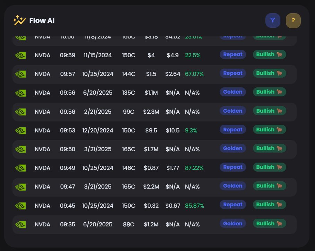The width and height of the screenshot is (315, 251).
Task: Click the $1.77 price value
Action: point(173,168)
